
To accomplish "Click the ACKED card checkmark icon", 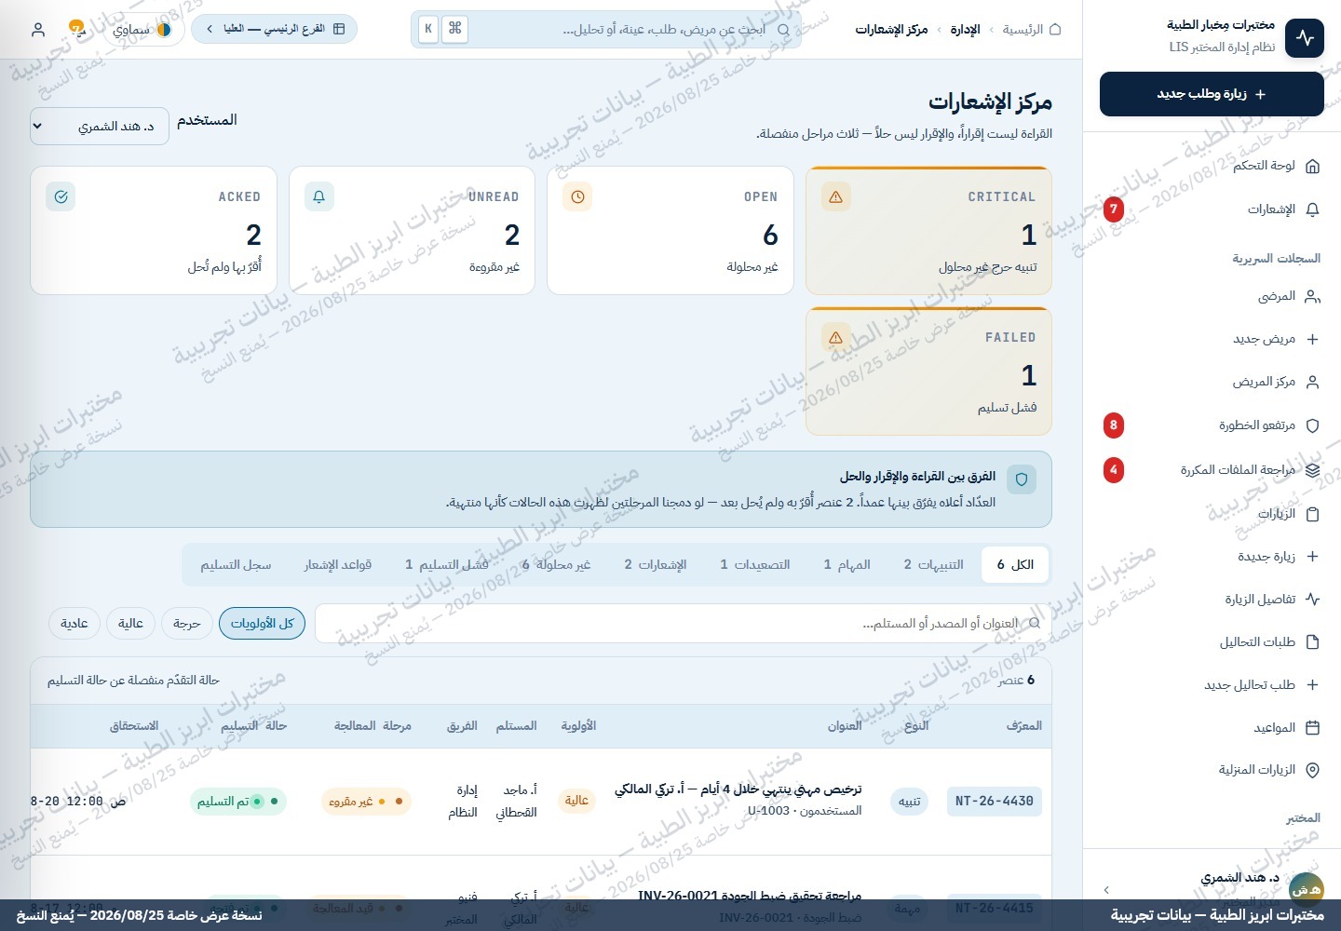I will click(x=61, y=197).
